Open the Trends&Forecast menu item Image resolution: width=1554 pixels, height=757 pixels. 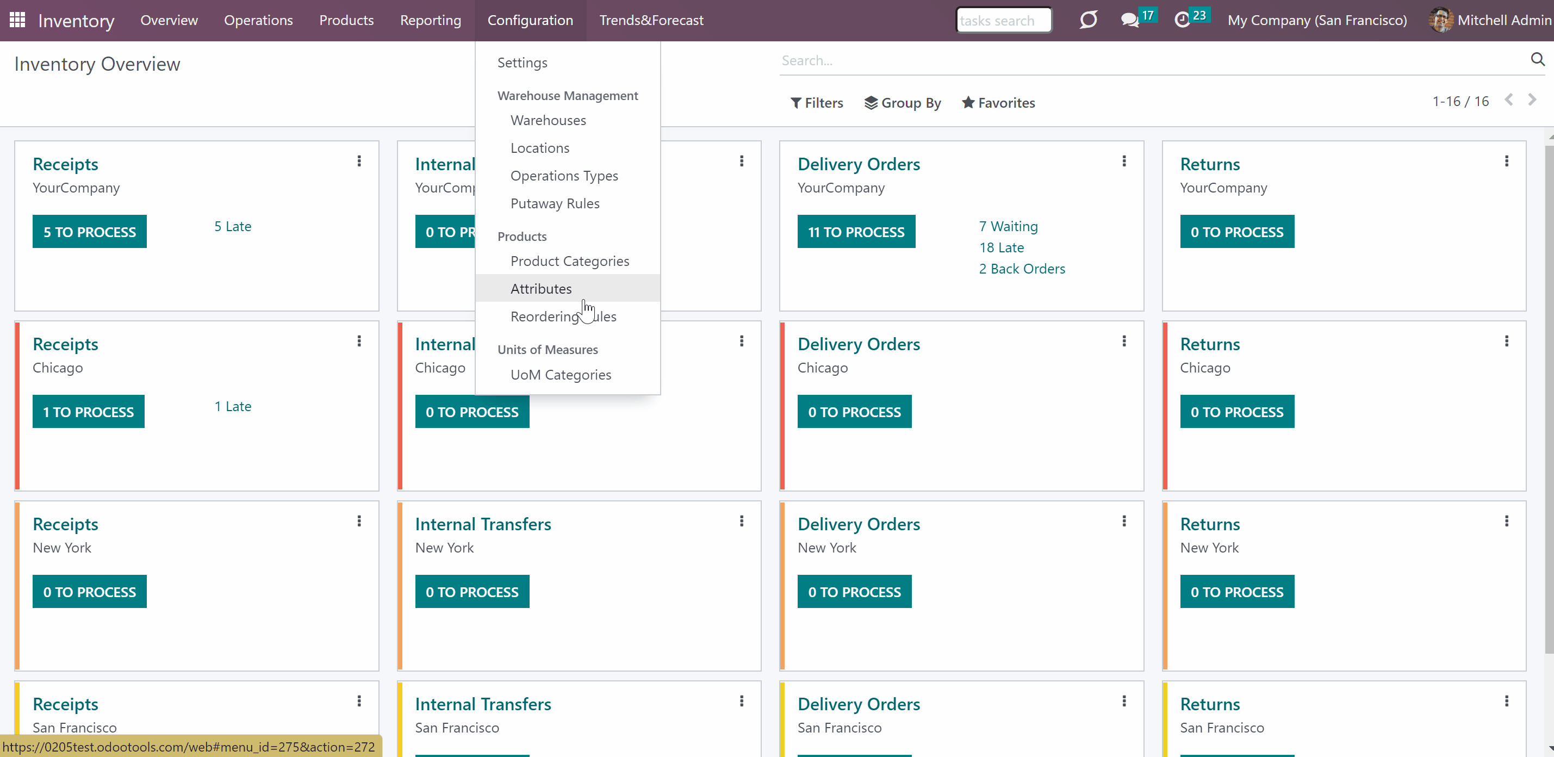coord(651,20)
